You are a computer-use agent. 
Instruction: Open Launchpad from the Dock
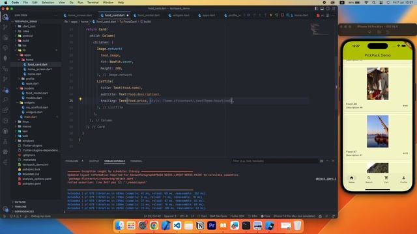click(x=130, y=226)
